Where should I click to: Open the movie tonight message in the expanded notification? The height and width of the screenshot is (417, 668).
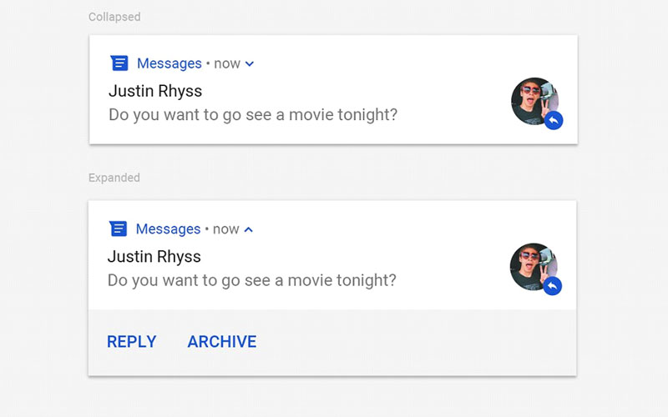tap(252, 280)
